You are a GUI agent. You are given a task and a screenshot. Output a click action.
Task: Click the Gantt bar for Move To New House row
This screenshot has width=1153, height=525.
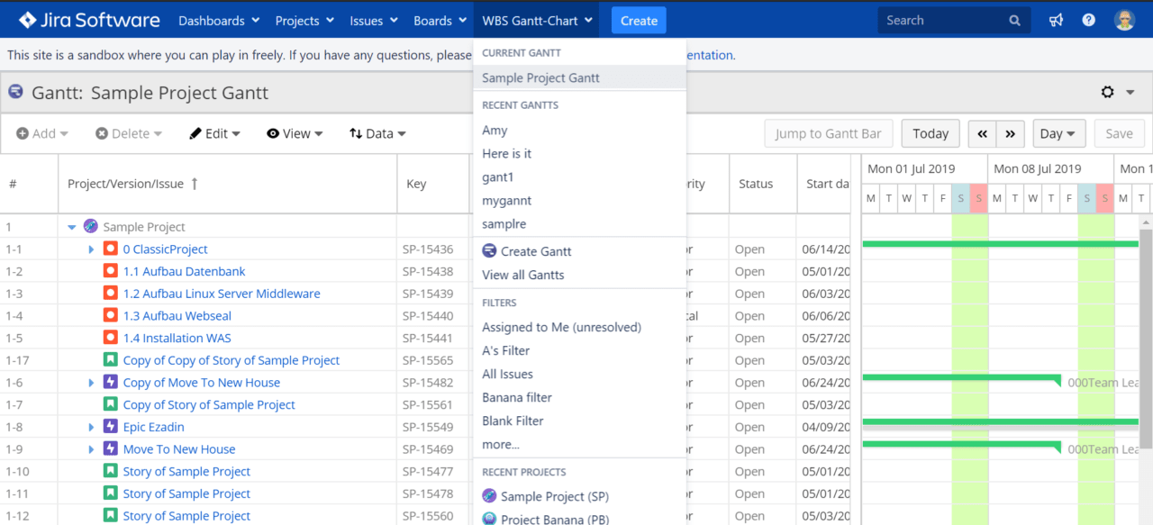961,444
